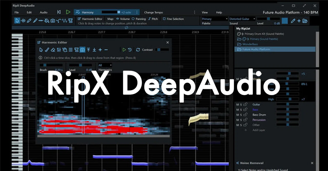Viewport: 328px width, 171px height.
Task: Mute the Guitar layer
Action: pos(237,104)
